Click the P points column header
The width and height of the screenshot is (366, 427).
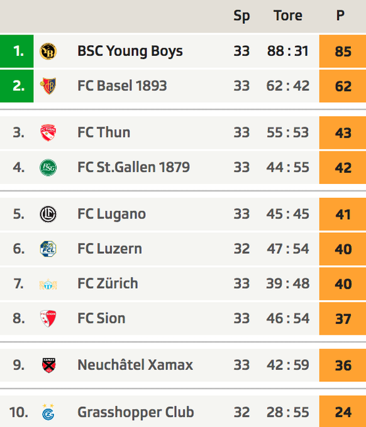(x=340, y=16)
